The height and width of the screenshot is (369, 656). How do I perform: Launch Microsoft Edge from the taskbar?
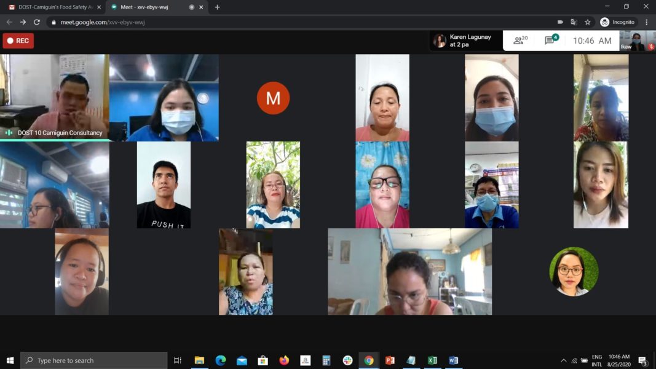[x=221, y=360]
